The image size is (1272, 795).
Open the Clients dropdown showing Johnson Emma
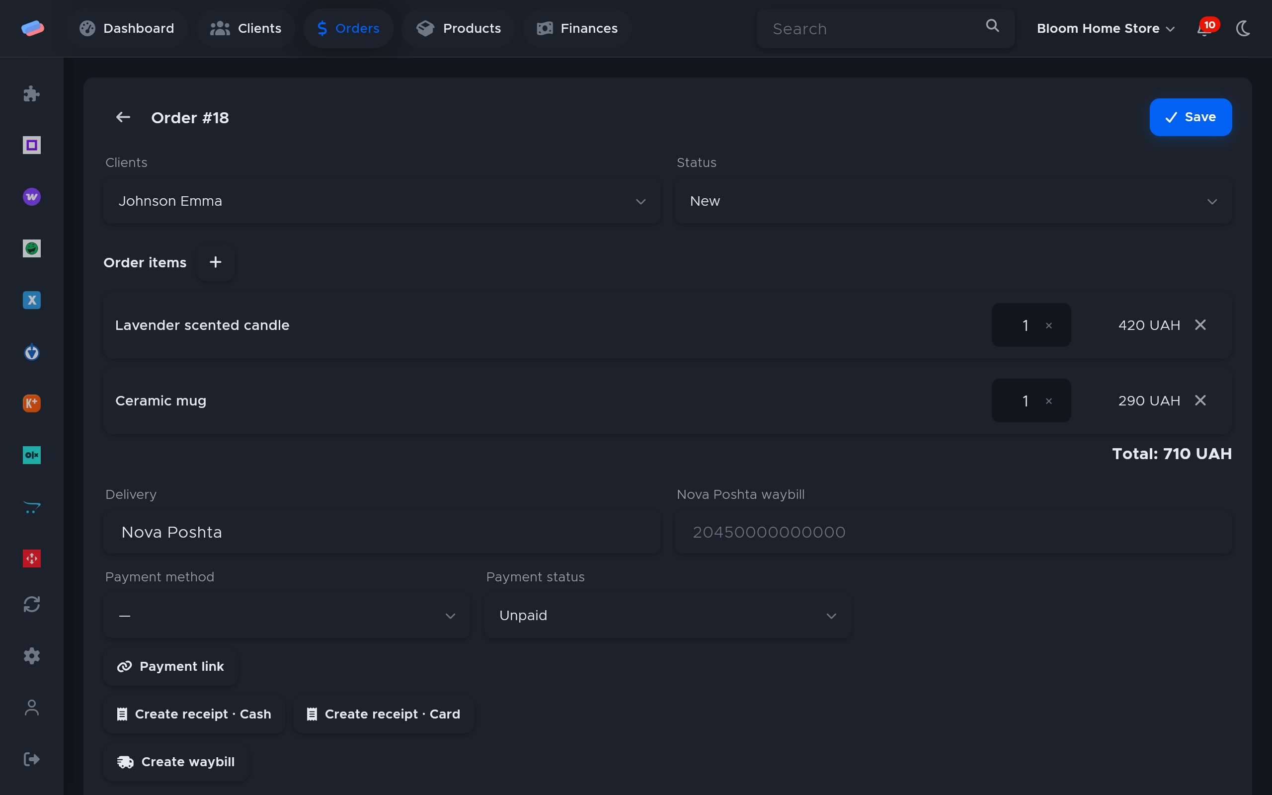coord(382,201)
